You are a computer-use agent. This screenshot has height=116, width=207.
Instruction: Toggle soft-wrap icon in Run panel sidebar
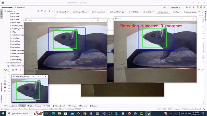tap(5, 81)
